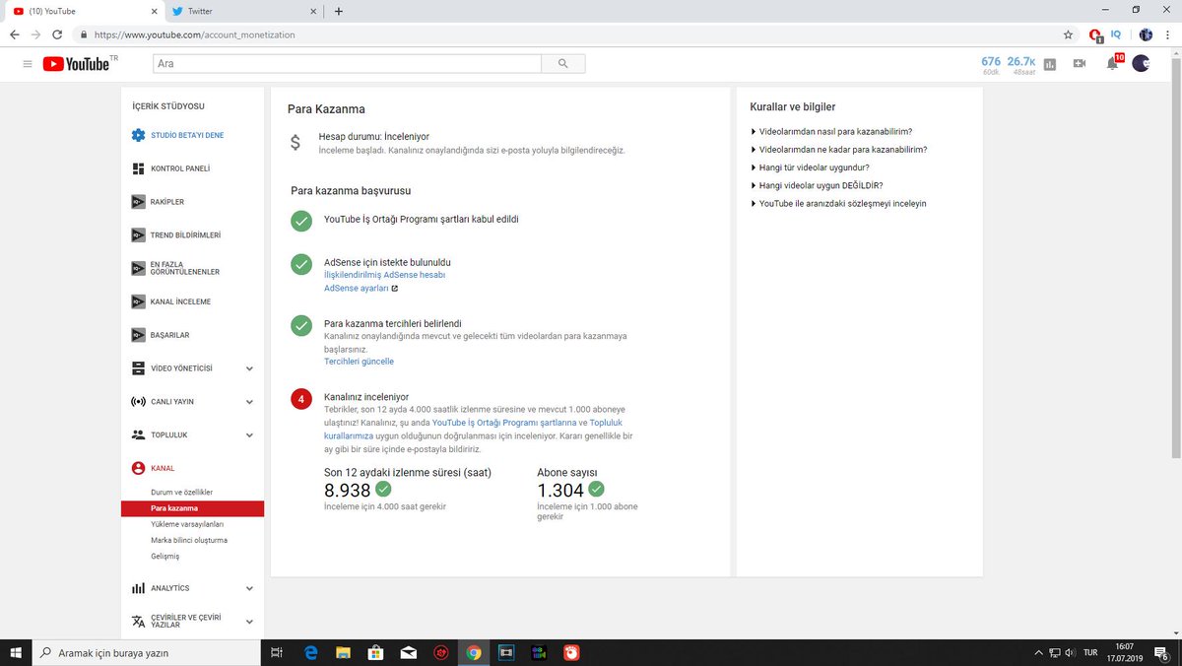Go to the YouTube home logo
The height and width of the screenshot is (666, 1182).
79,64
